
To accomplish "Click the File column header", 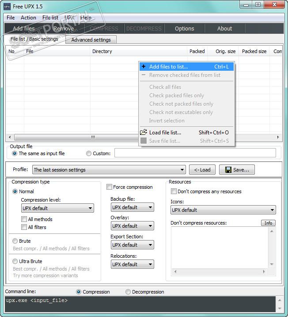I will [57, 51].
